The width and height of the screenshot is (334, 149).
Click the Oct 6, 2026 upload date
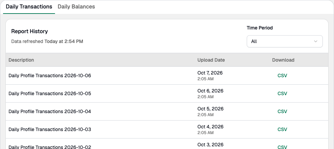[x=210, y=91]
